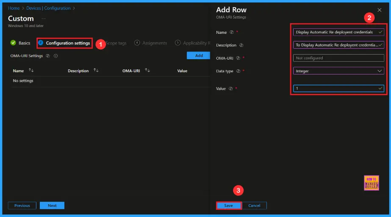Sort table by OMA-URI column
391x217 pixels.
click(x=147, y=71)
